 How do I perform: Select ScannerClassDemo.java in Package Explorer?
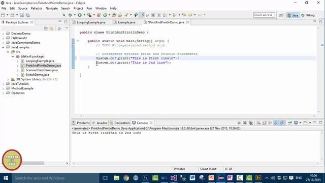coord(42,70)
